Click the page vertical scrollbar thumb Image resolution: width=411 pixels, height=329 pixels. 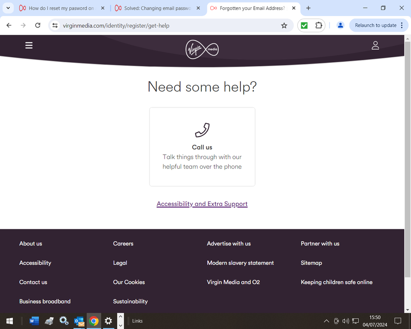pyautogui.click(x=408, y=159)
